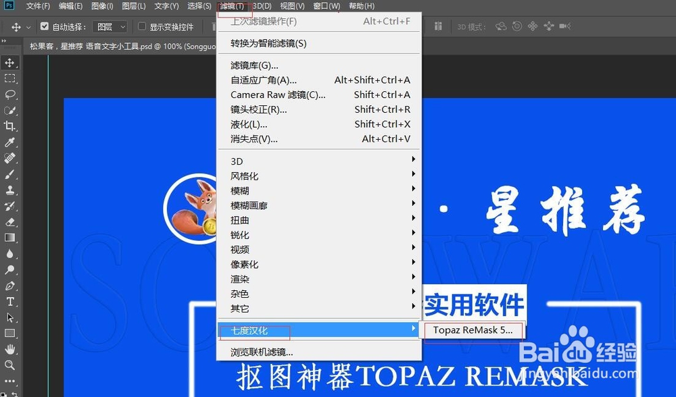This screenshot has width=676, height=397.
Task: Select the Move tool
Action: pyautogui.click(x=10, y=63)
